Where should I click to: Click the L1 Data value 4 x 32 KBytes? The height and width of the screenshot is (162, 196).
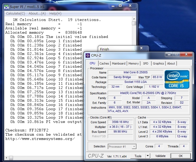pyautogui.click(x=162, y=122)
